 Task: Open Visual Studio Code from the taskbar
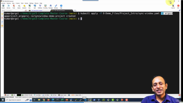[x=85, y=100]
